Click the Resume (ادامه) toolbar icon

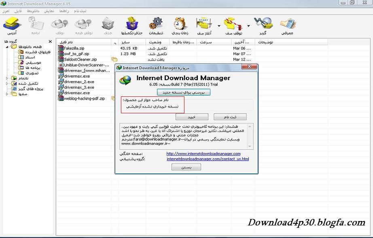point(36,23)
